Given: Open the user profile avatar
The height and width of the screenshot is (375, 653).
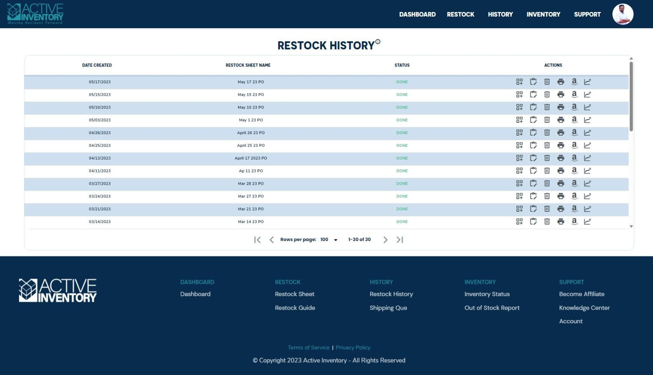Looking at the screenshot, I should click(623, 14).
